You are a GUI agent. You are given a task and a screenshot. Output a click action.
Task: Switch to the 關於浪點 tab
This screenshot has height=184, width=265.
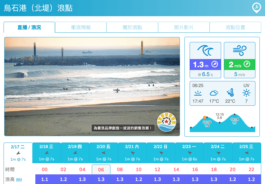point(132,27)
